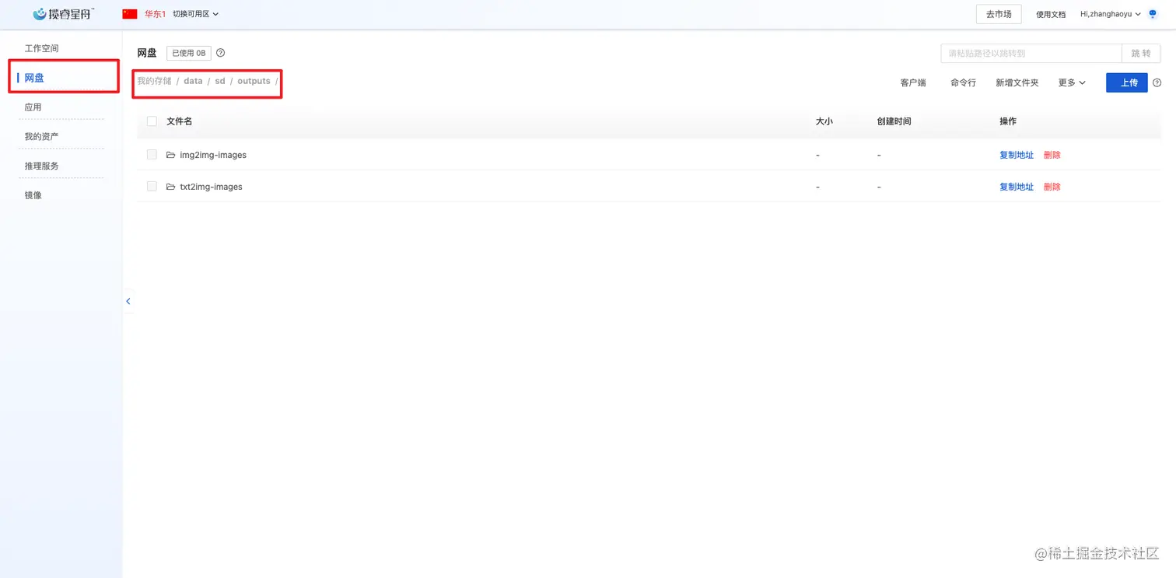Click the China flag icon
This screenshot has height=578, width=1176.
pos(130,14)
